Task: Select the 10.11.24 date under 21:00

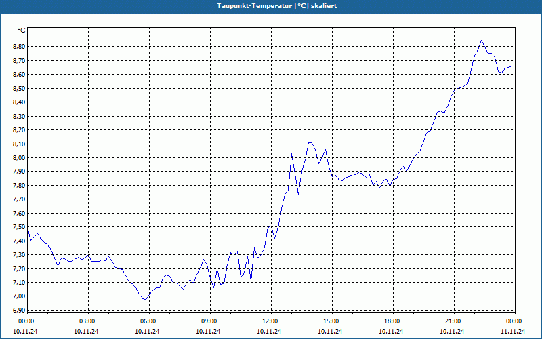Action: tap(452, 332)
